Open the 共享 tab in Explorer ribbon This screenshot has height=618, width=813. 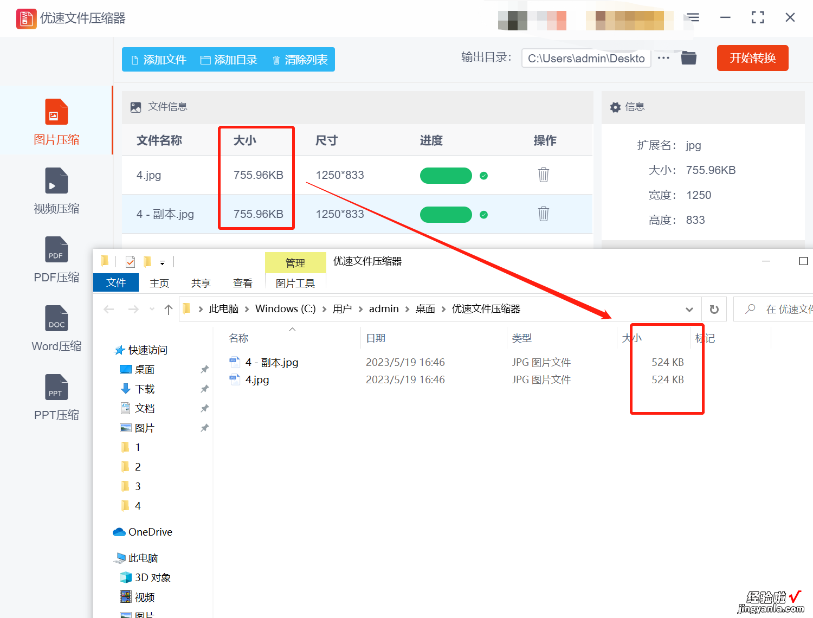point(201,283)
